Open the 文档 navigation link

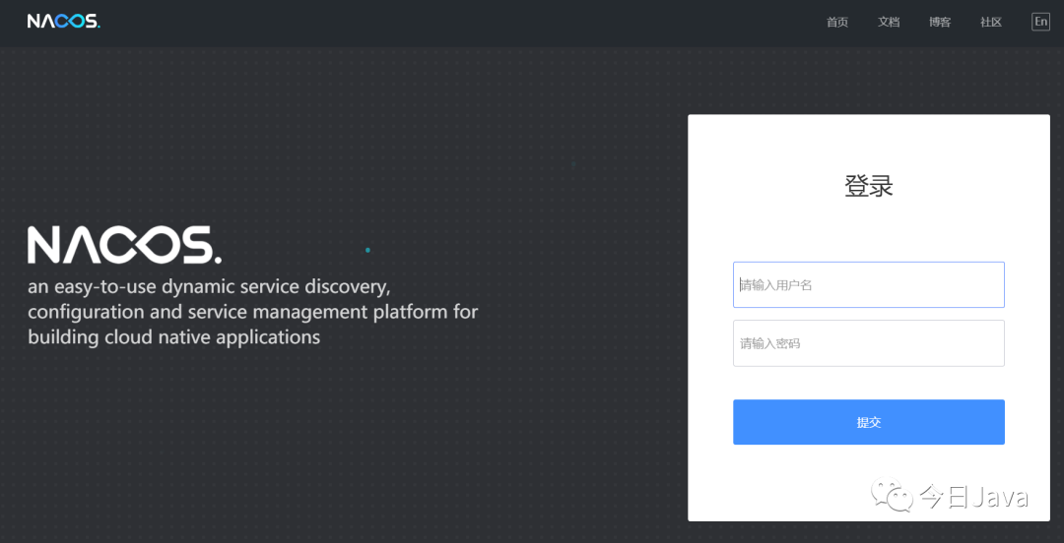click(889, 23)
